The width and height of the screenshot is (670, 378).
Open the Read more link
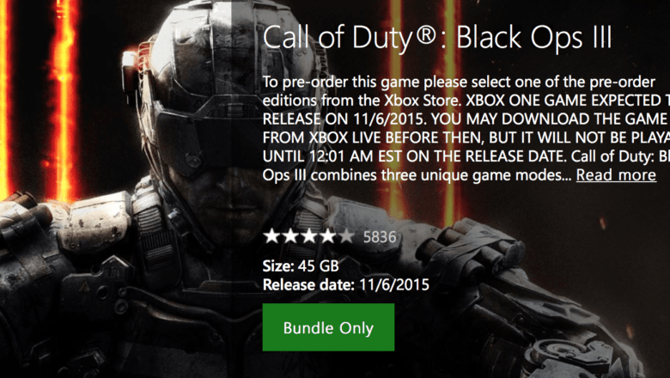point(616,175)
